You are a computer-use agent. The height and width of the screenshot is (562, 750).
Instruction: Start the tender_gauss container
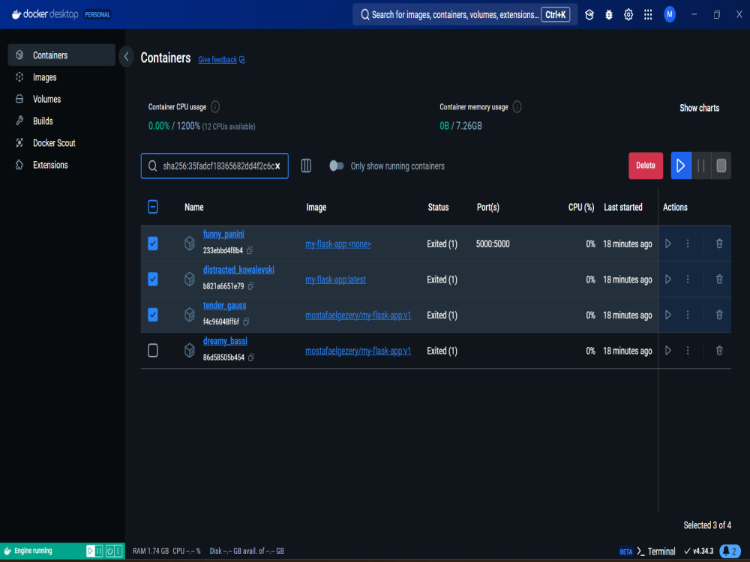[x=668, y=315]
